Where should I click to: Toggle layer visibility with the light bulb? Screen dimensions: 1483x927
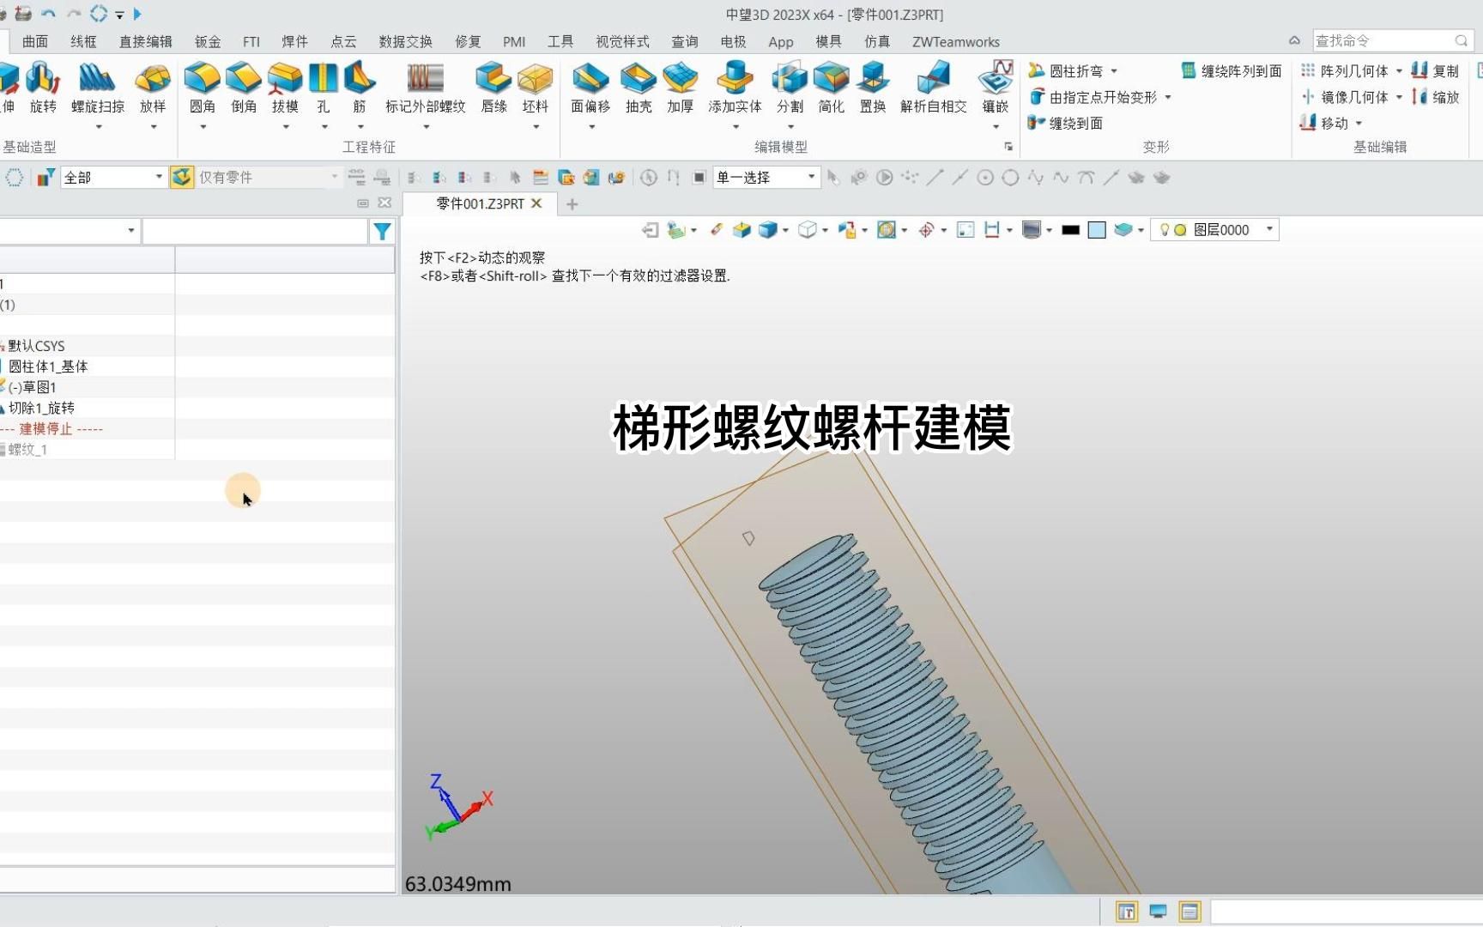(1164, 229)
